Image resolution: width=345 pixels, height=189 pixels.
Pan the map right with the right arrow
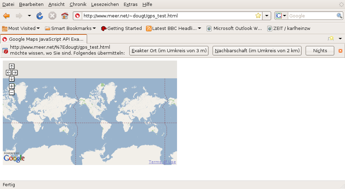click(15, 72)
